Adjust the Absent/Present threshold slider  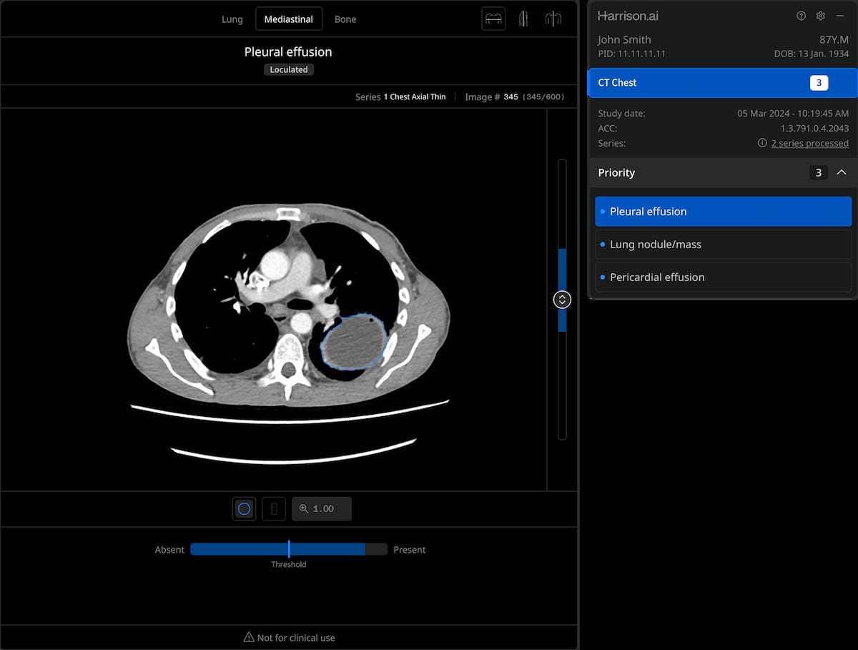pyautogui.click(x=288, y=549)
